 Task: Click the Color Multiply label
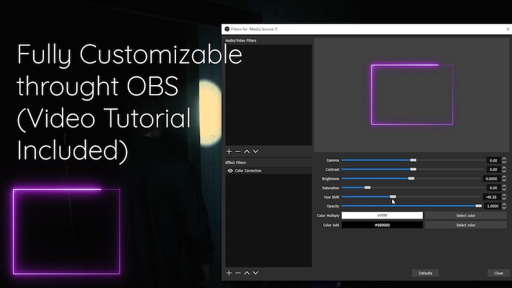(328, 216)
